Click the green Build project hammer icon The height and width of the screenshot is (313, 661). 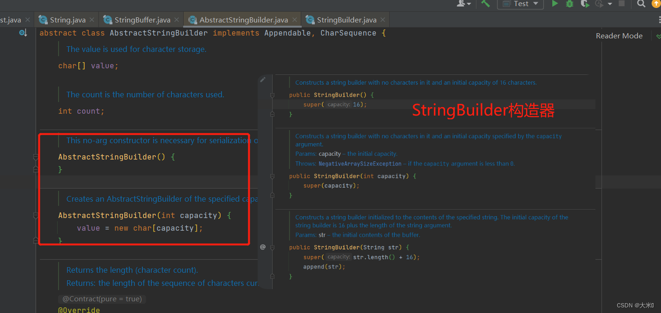coord(485,4)
